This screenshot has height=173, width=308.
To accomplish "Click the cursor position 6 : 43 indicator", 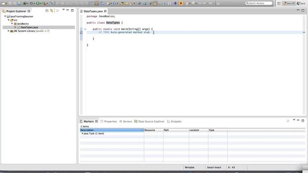I will coord(231,167).
